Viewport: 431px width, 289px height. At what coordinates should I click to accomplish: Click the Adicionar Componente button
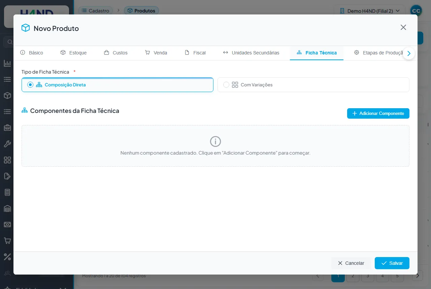pyautogui.click(x=378, y=114)
